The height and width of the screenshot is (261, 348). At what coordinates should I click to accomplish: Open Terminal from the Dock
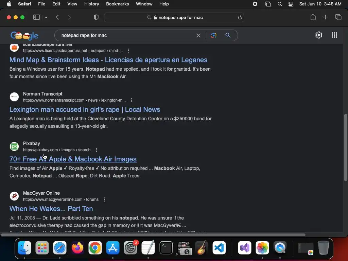166,248
